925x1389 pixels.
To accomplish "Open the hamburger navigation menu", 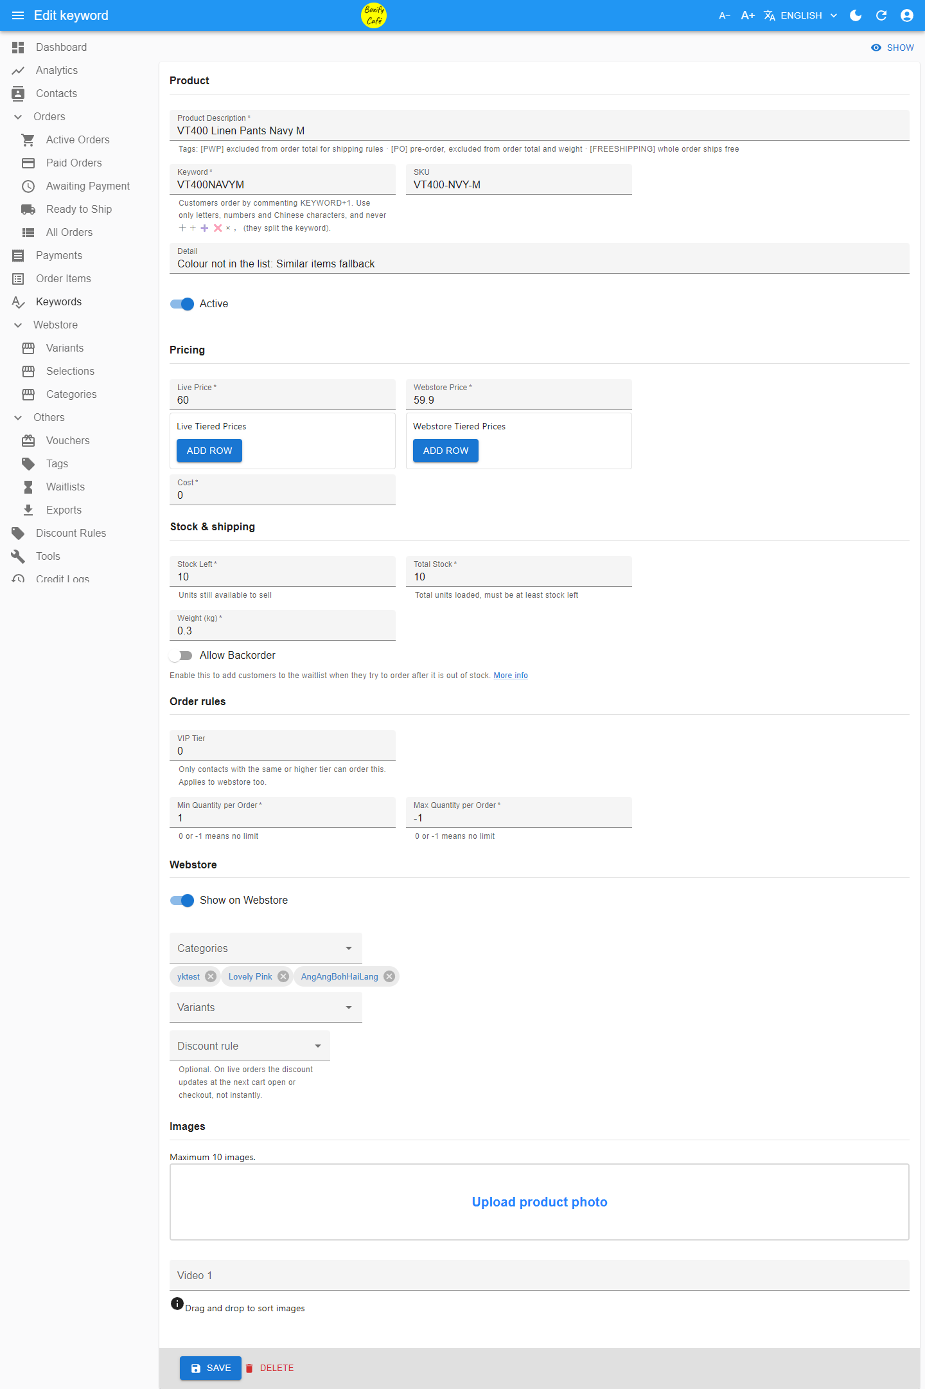I will (x=18, y=15).
